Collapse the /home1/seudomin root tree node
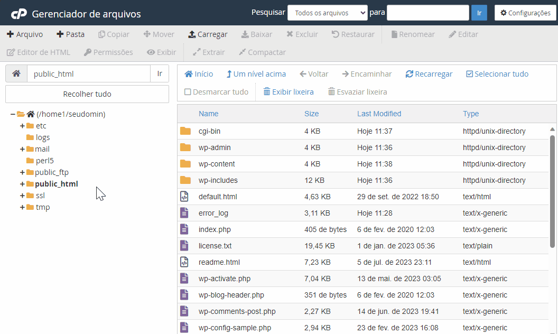 (13, 114)
